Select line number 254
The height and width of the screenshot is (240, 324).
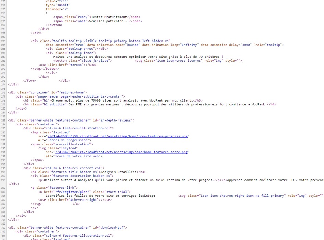coord(3,5)
